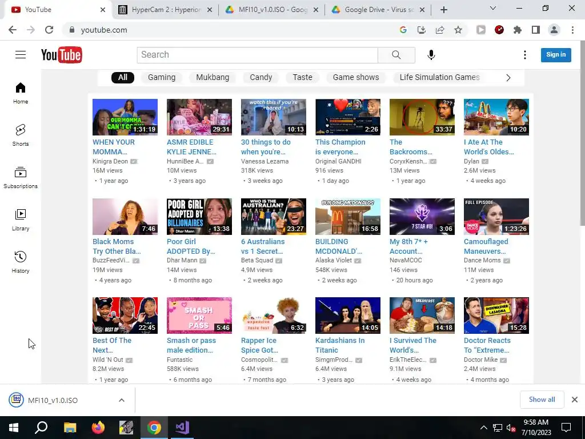Open Subscriptions in the sidebar
This screenshot has width=585, height=439.
[x=21, y=178]
